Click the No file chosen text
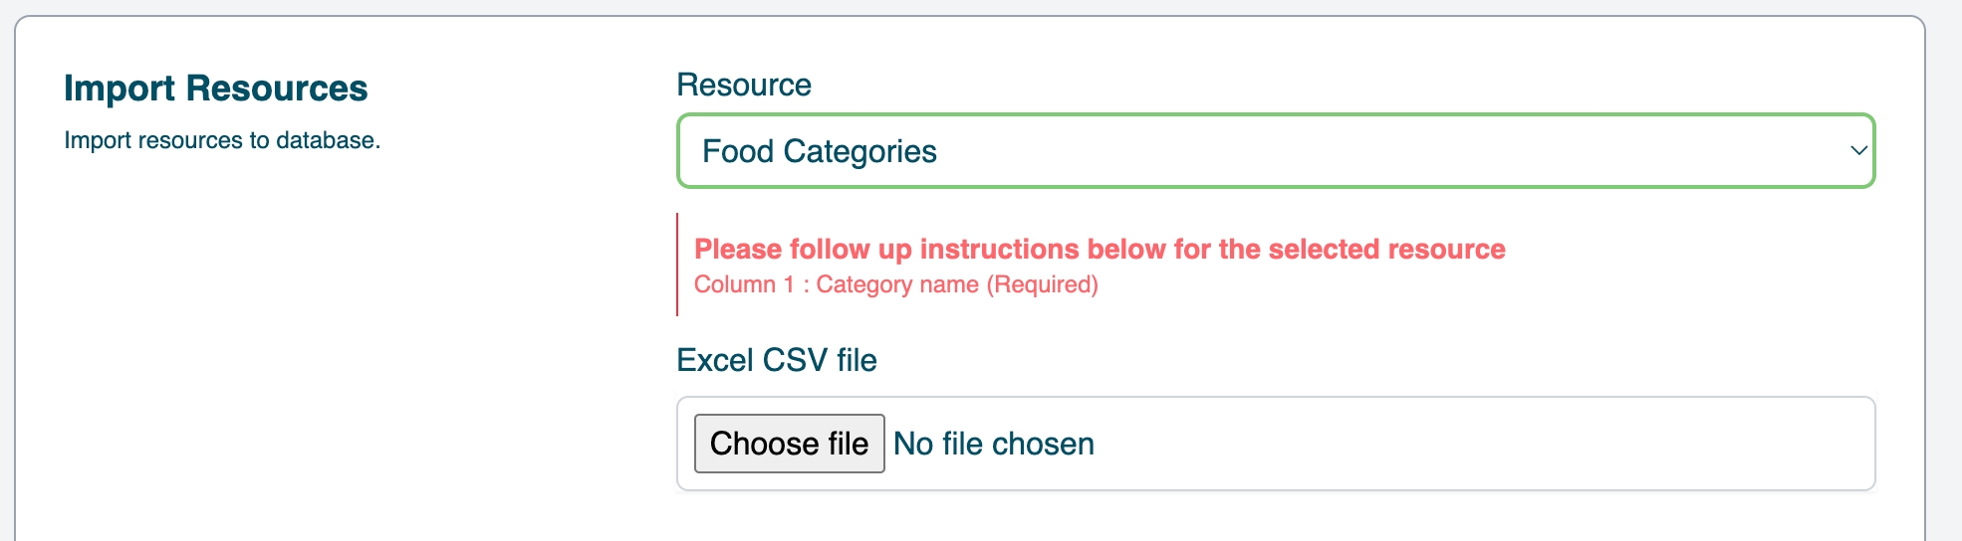Viewport: 1962px width, 541px height. tap(993, 444)
